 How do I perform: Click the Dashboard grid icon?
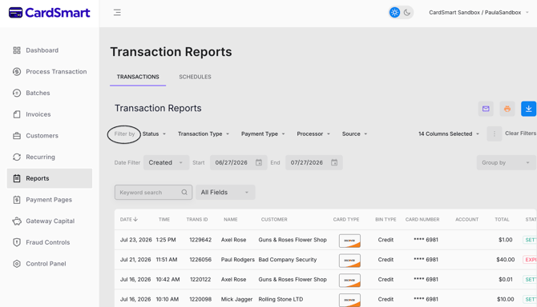point(17,50)
